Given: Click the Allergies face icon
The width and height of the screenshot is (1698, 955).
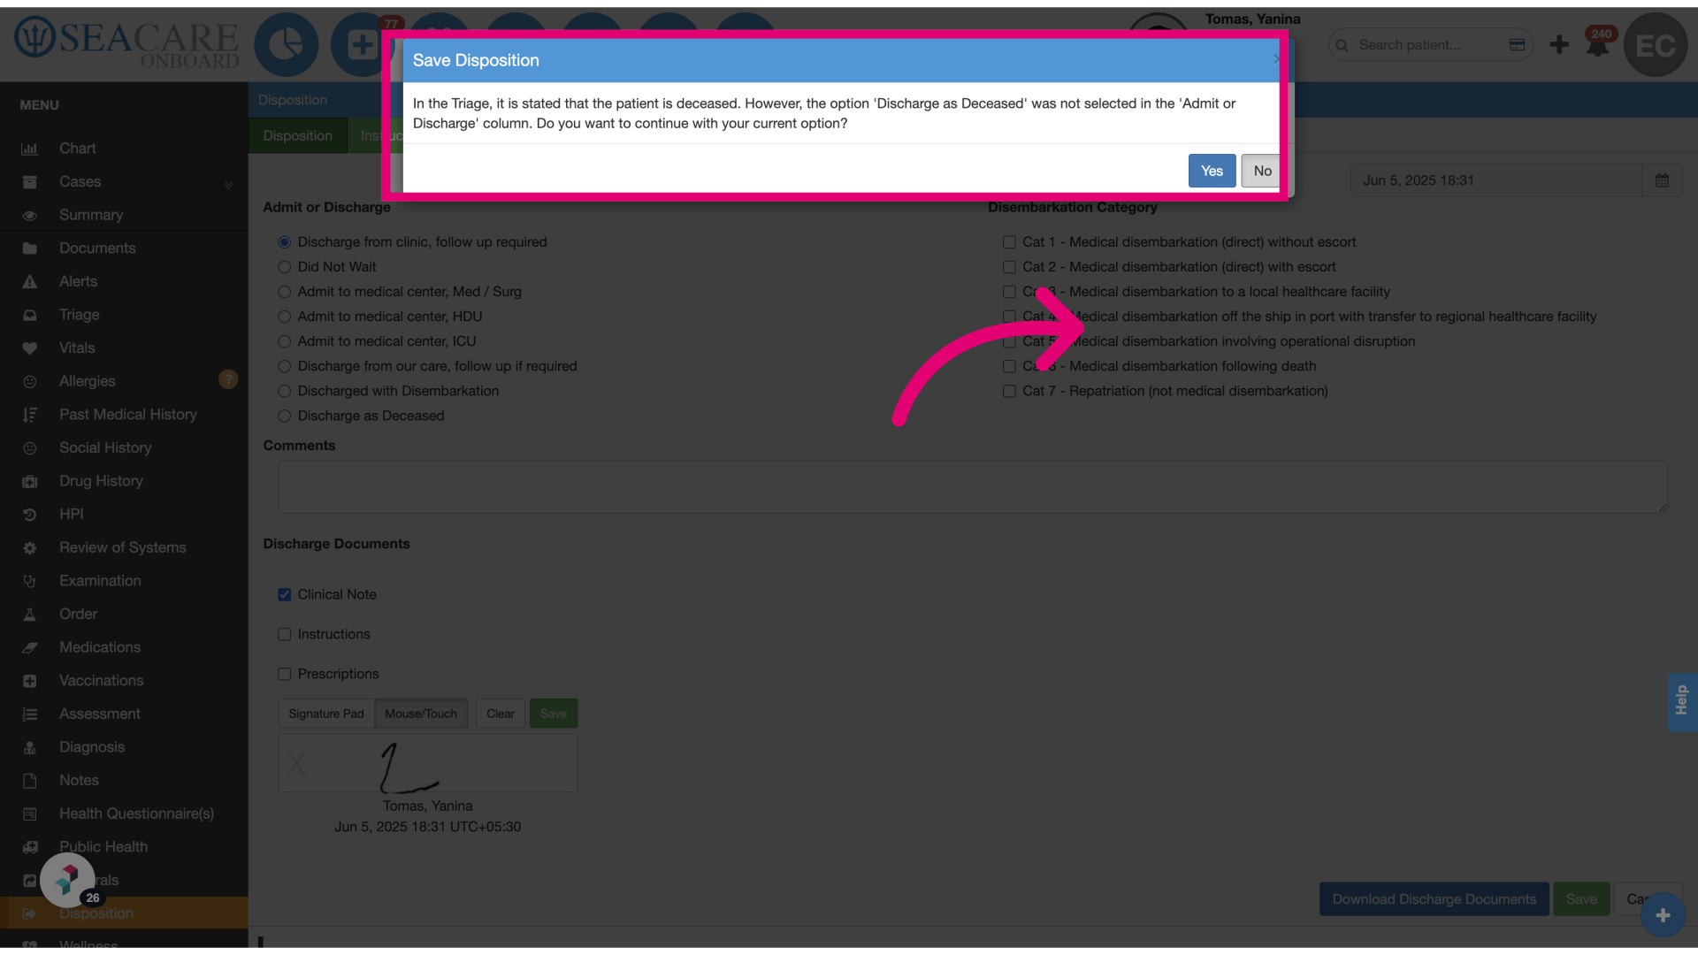Looking at the screenshot, I should pyautogui.click(x=29, y=381).
